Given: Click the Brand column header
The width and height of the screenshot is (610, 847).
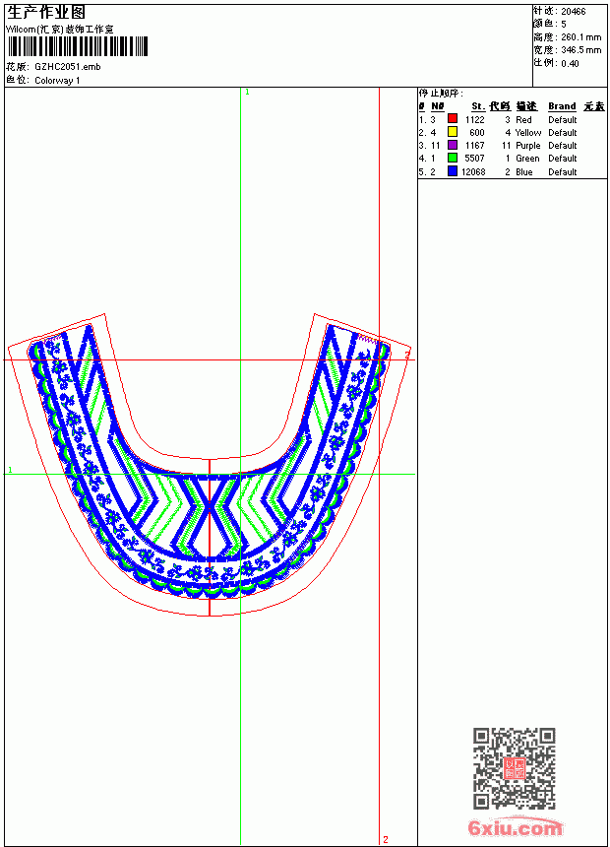Looking at the screenshot, I should click(x=562, y=106).
